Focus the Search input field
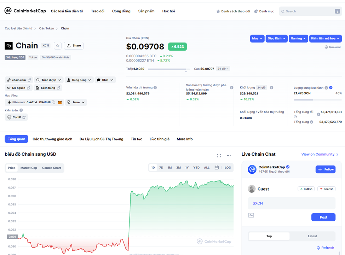The width and height of the screenshot is (345, 255). coord(310,11)
